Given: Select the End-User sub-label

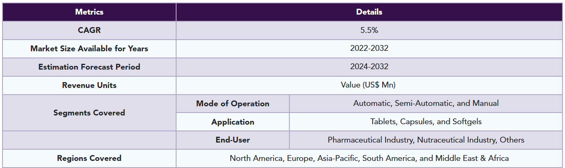Looking at the screenshot, I should [233, 140].
